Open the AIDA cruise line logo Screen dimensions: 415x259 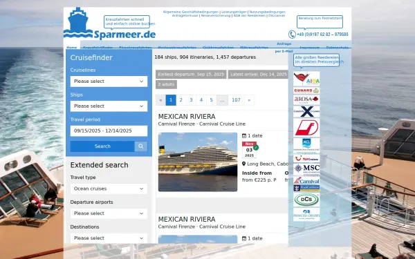(x=306, y=79)
